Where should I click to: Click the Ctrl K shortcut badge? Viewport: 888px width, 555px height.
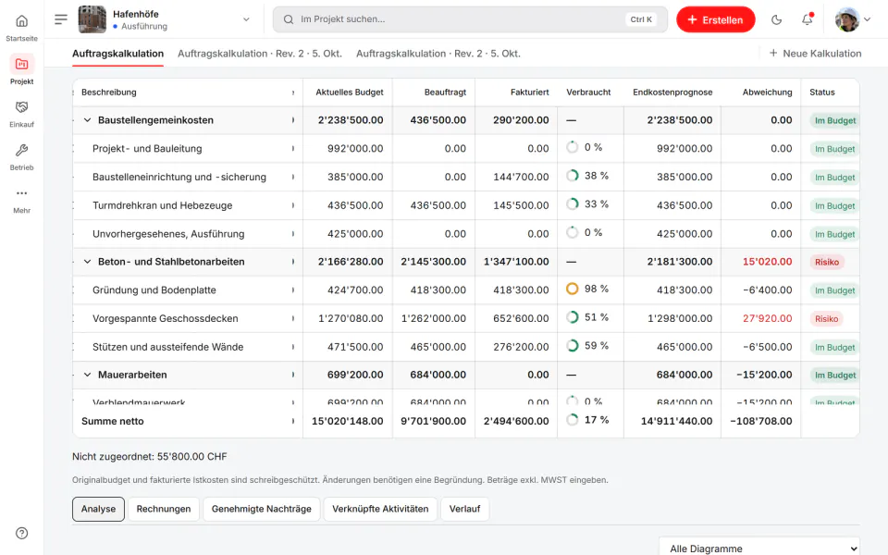tap(641, 19)
